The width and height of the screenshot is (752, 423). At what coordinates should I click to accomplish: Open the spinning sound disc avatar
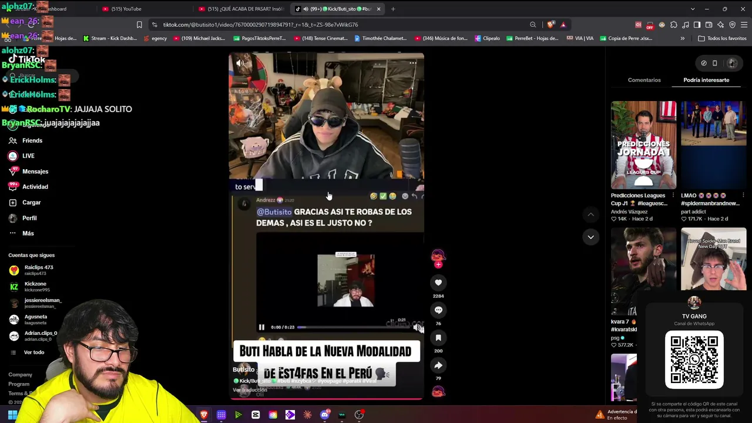click(x=438, y=392)
